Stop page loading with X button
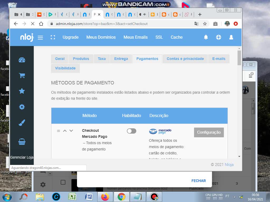This screenshot has width=270, height=202. (x=32, y=24)
